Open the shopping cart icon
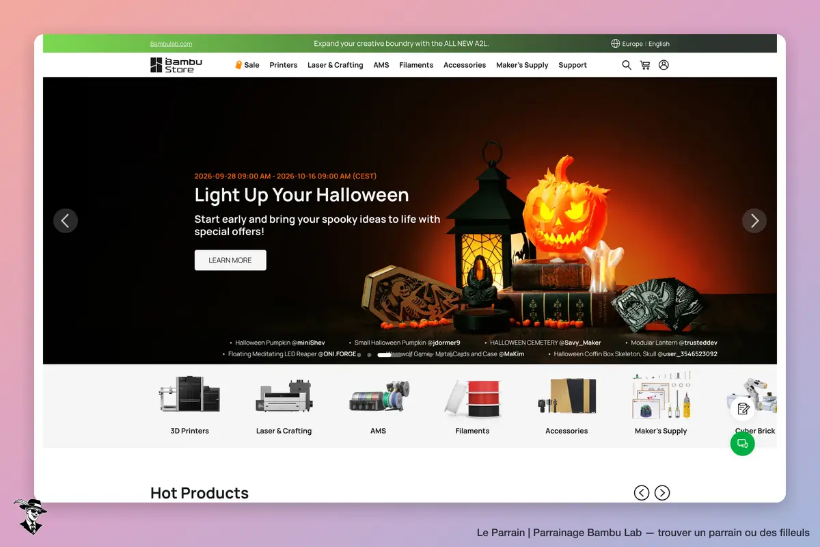This screenshot has width=820, height=547. (645, 65)
